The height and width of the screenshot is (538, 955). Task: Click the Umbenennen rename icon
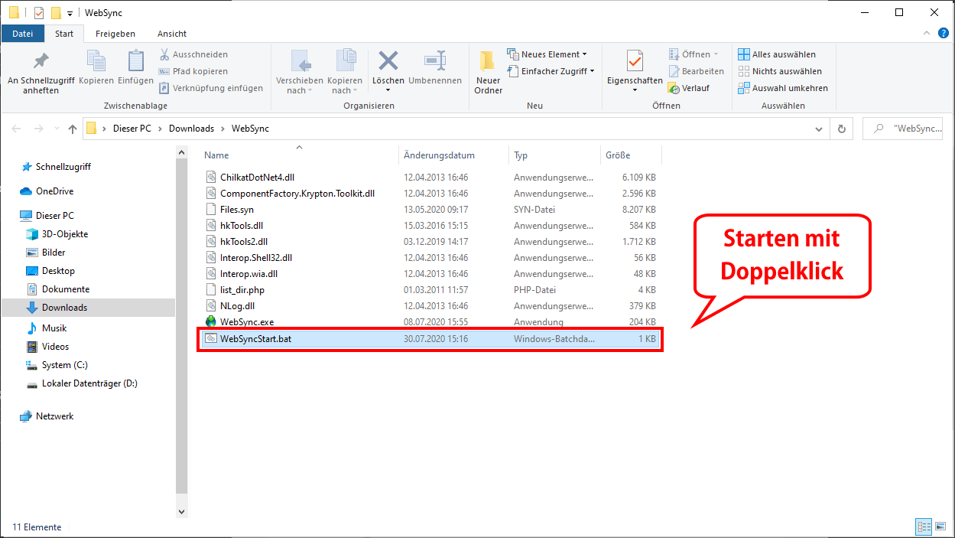click(x=435, y=62)
